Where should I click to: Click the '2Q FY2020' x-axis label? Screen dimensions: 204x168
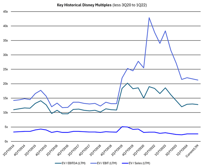(139, 150)
